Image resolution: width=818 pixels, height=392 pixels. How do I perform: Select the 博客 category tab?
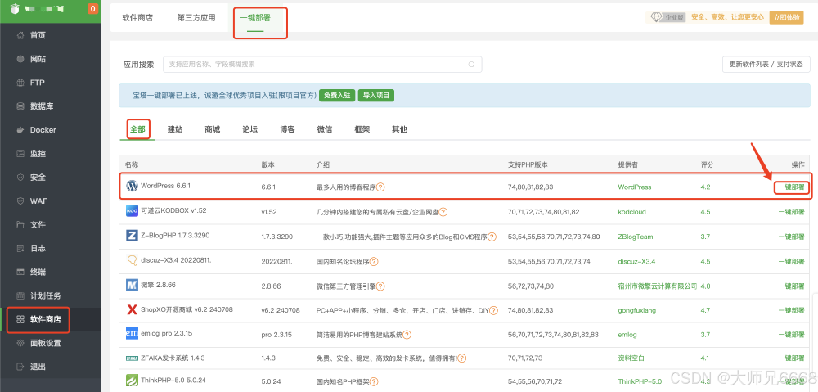(287, 129)
